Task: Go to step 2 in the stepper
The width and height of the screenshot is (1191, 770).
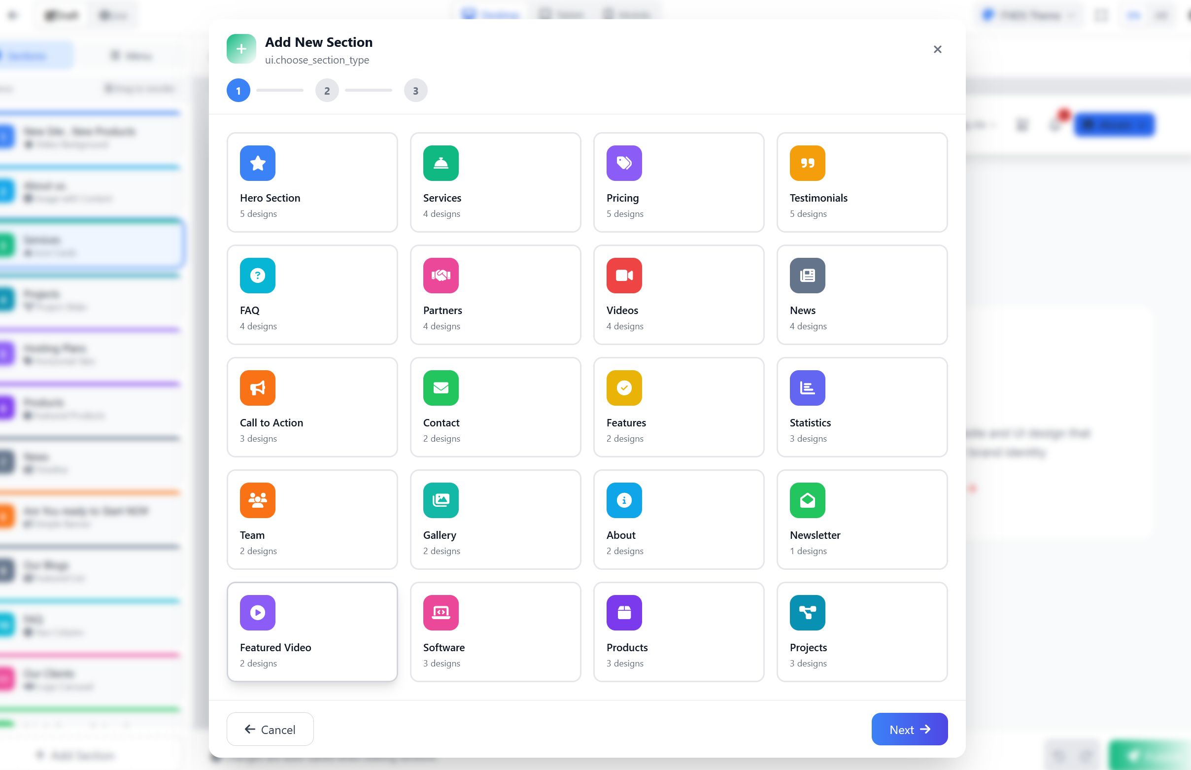Action: coord(327,91)
